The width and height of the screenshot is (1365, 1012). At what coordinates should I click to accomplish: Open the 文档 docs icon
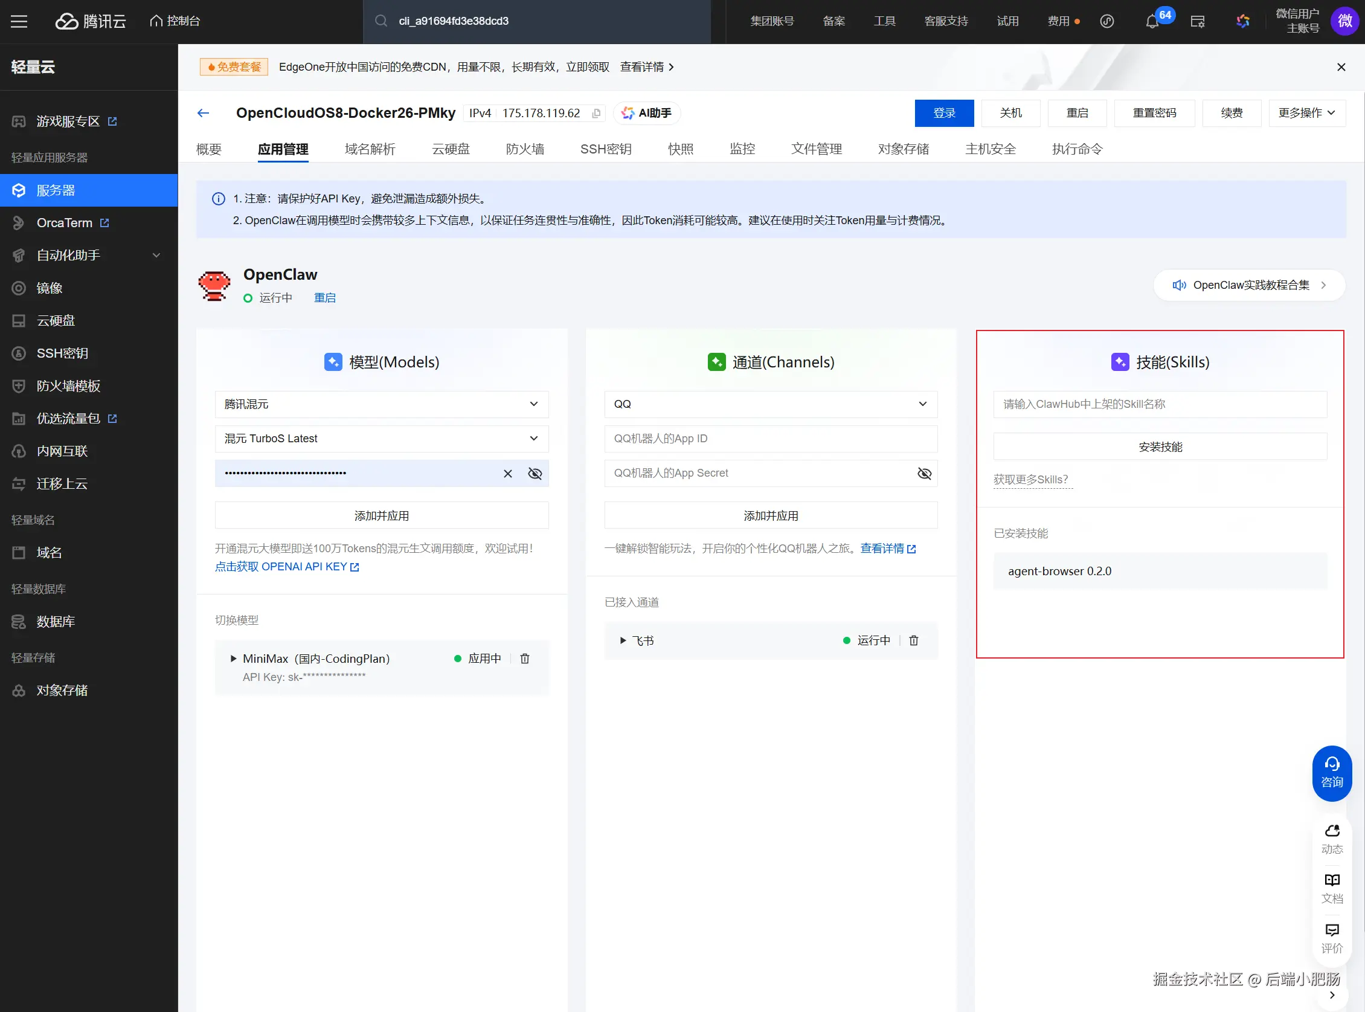pyautogui.click(x=1331, y=888)
